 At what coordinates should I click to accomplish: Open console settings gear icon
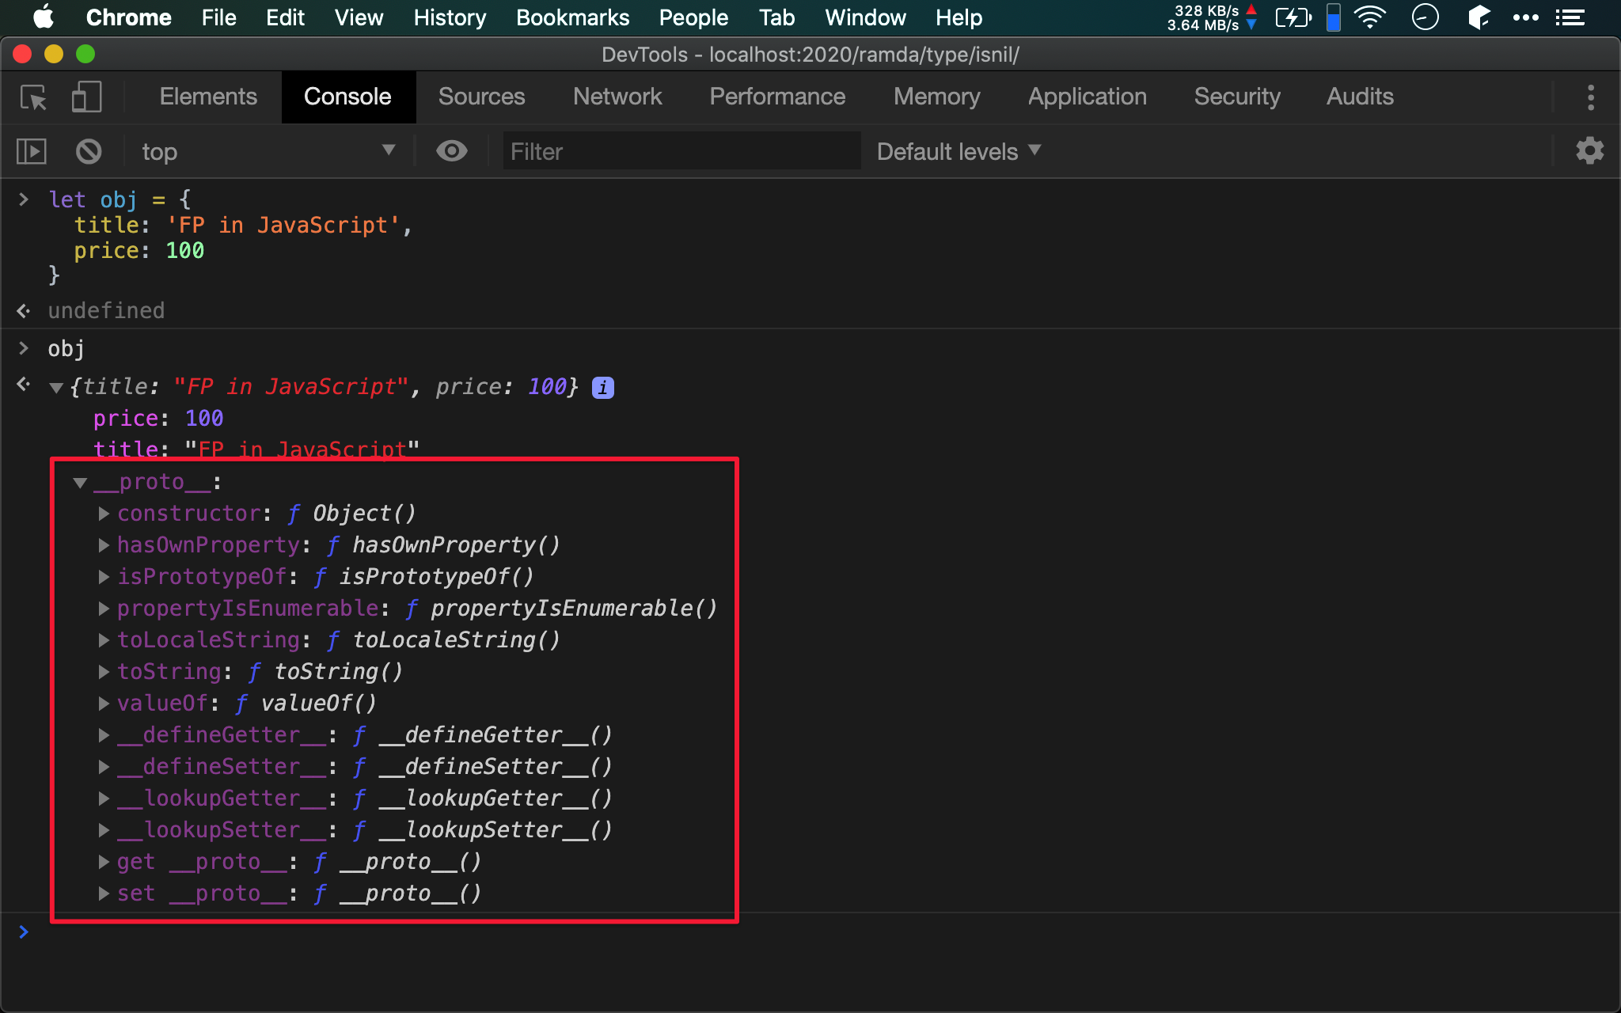(1589, 151)
